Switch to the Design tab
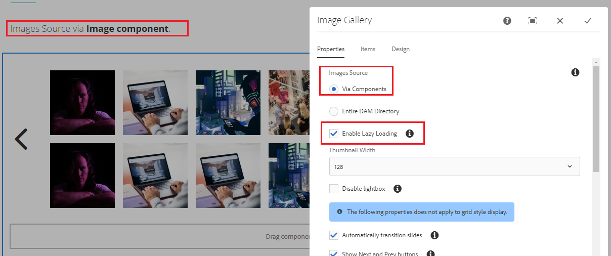 401,49
